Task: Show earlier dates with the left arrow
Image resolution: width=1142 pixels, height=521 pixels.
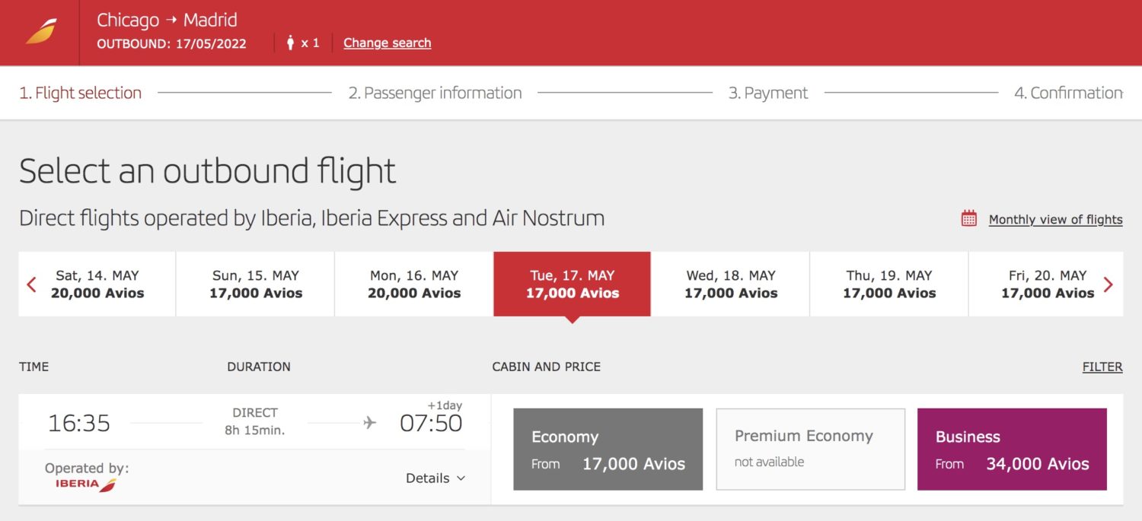Action: [30, 284]
